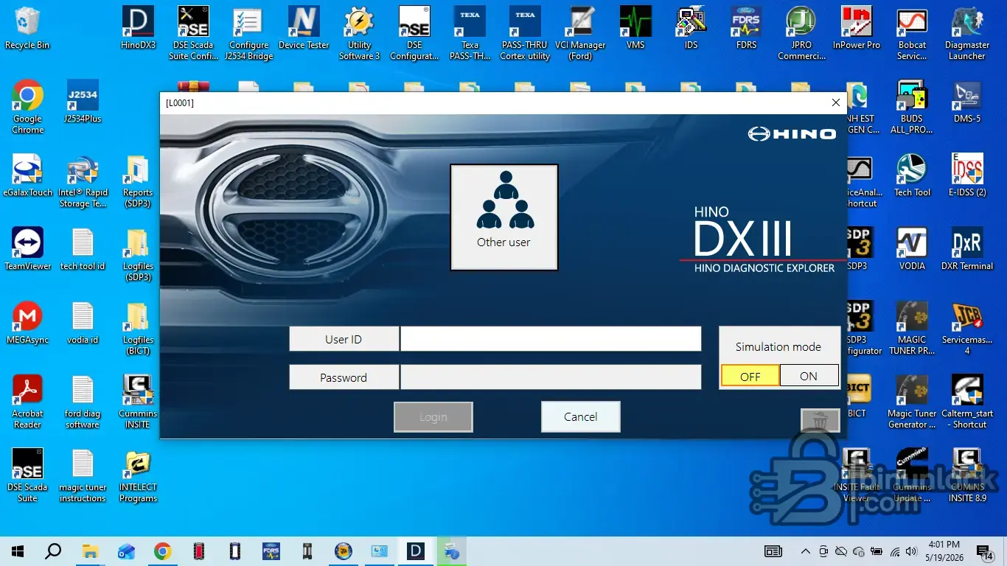Viewport: 1007px width, 566px height.
Task: Select DSE Scada Suite Config desktop icon
Action: point(193,33)
